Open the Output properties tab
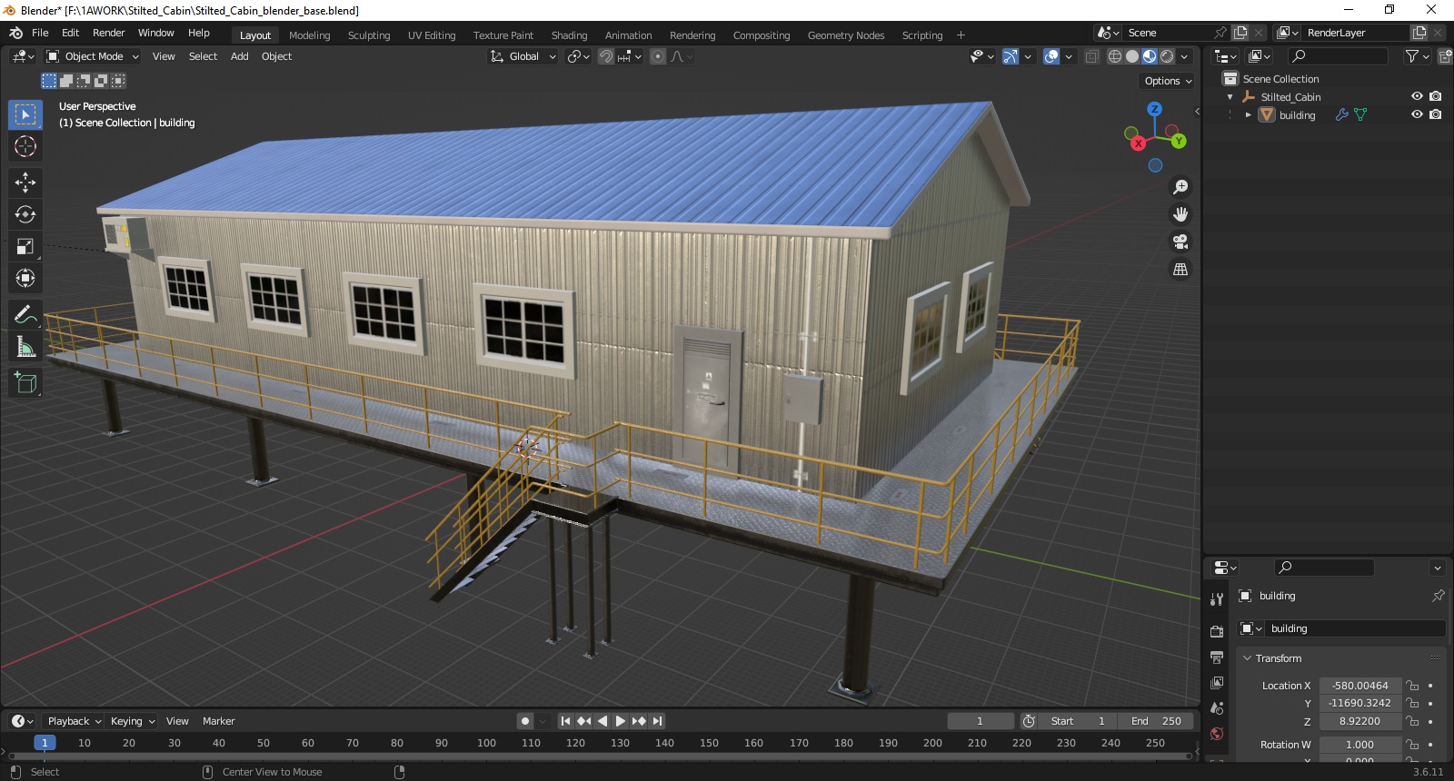This screenshot has width=1454, height=781. tap(1217, 657)
